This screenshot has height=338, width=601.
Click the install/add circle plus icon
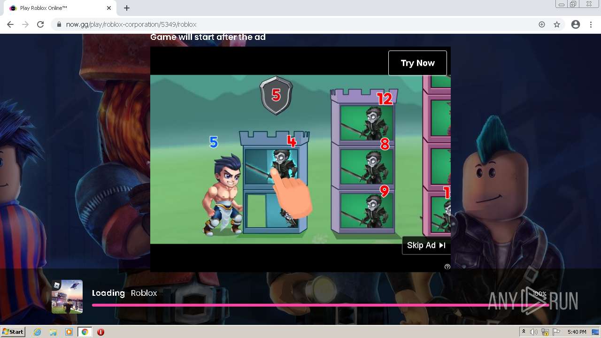point(542,24)
